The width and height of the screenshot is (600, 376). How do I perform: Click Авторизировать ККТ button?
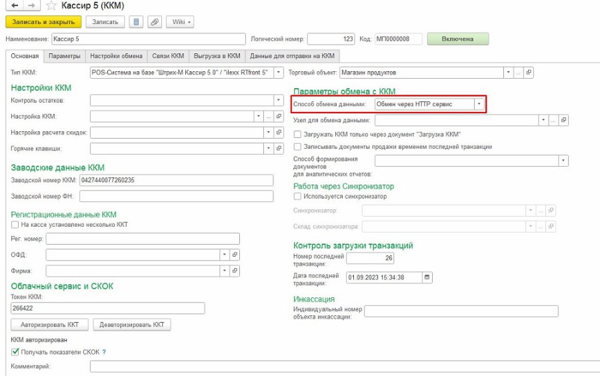point(50,325)
